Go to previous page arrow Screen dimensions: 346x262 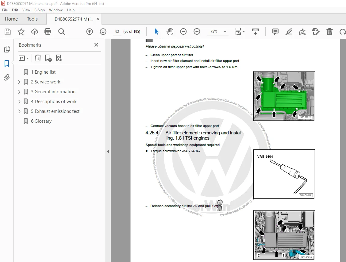coord(90,32)
